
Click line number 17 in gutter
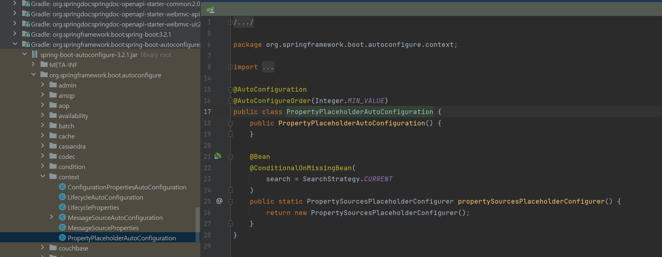(207, 112)
